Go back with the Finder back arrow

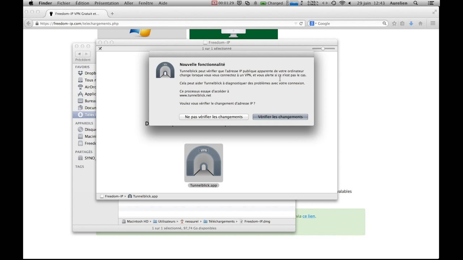(79, 54)
